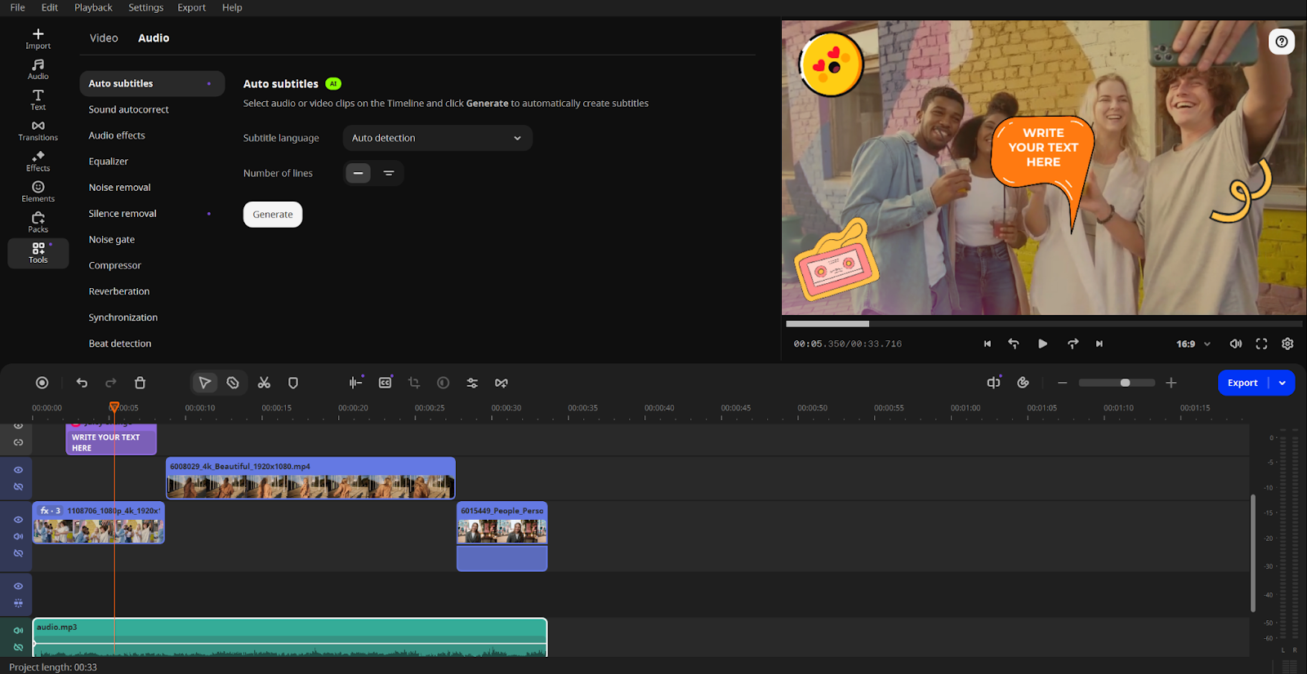Screen dimensions: 1307x674
Task: Open the Elements panel in sidebar
Action: coord(38,192)
